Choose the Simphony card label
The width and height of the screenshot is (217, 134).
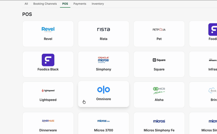[104, 69]
